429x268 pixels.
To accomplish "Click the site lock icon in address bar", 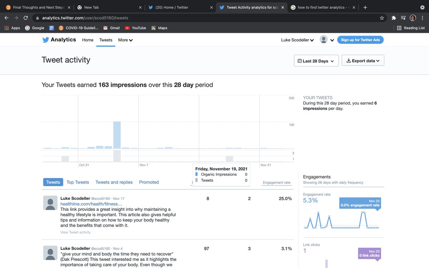I will (x=37, y=18).
